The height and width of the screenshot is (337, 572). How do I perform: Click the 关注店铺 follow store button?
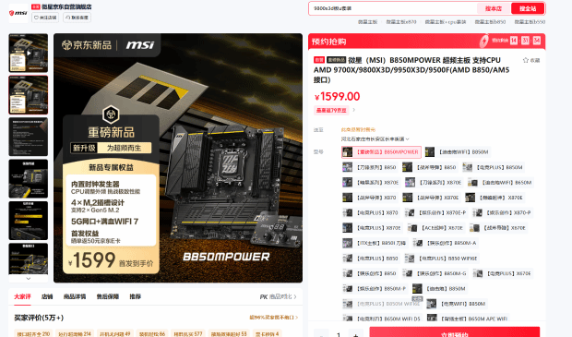click(45, 18)
